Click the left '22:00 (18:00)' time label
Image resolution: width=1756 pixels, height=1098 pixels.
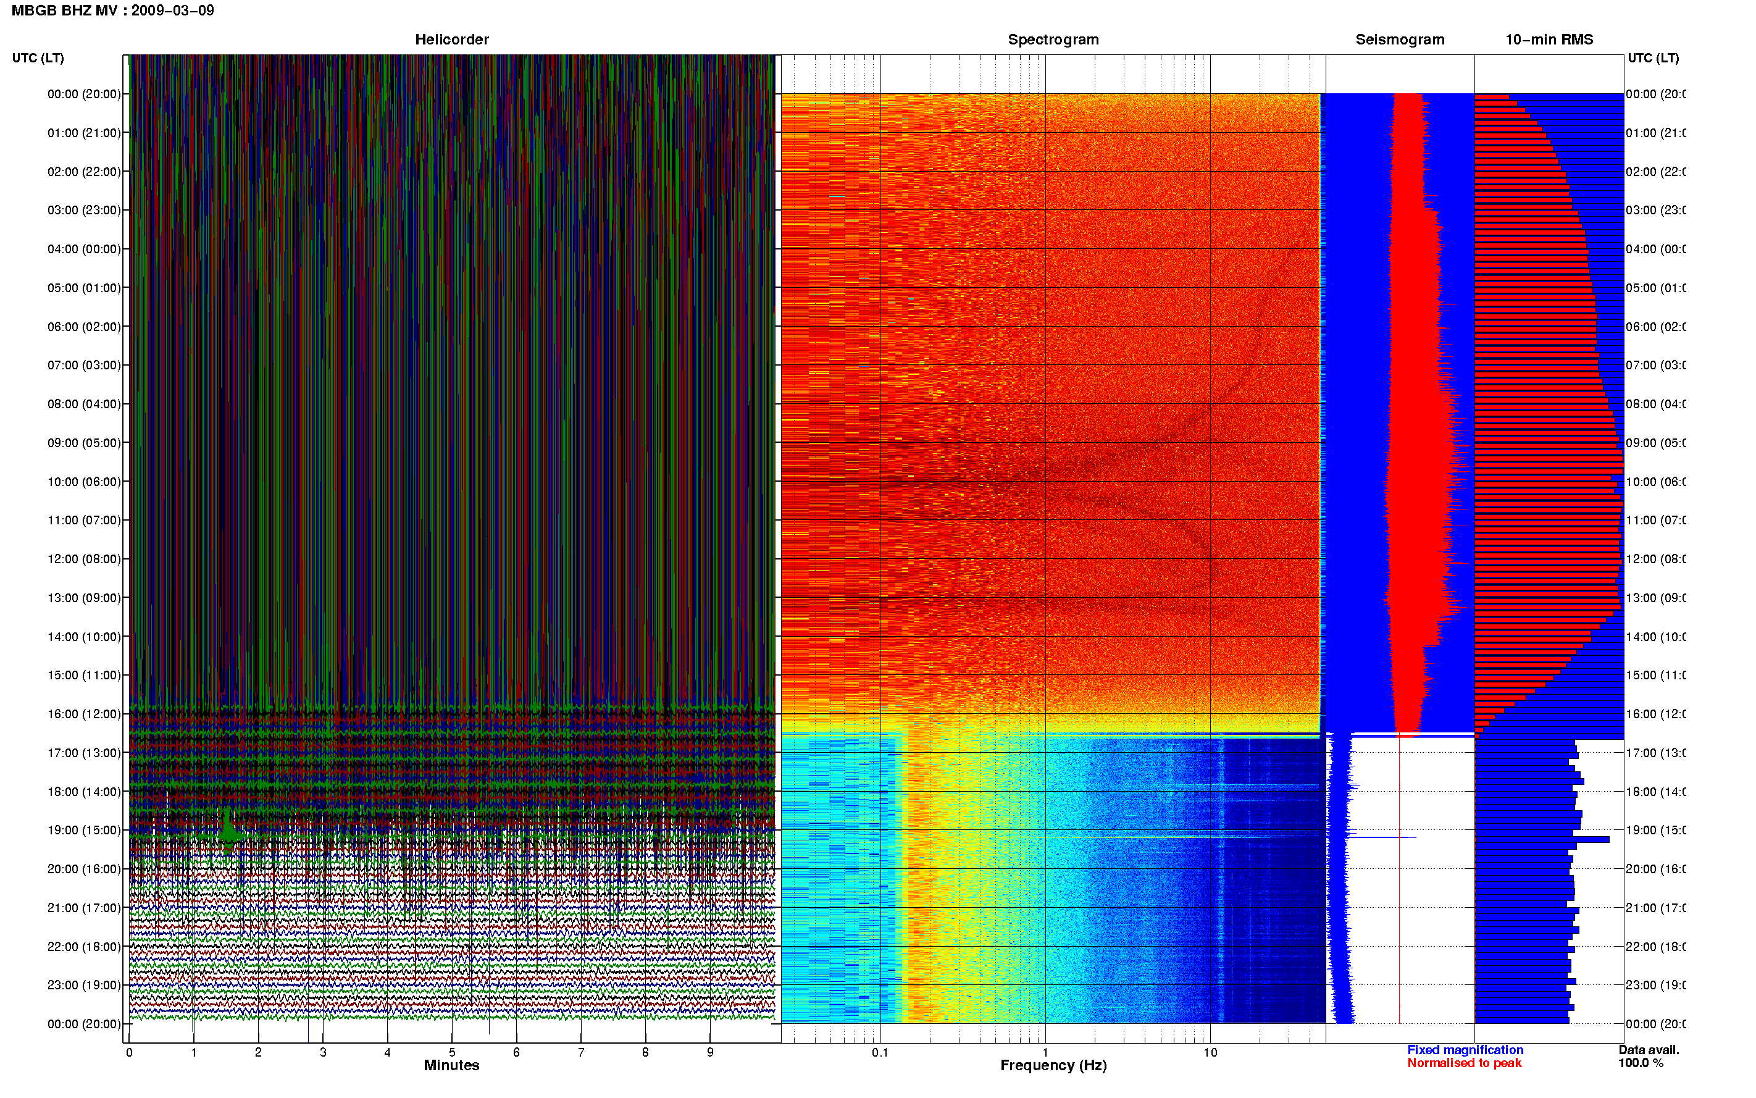tap(84, 947)
